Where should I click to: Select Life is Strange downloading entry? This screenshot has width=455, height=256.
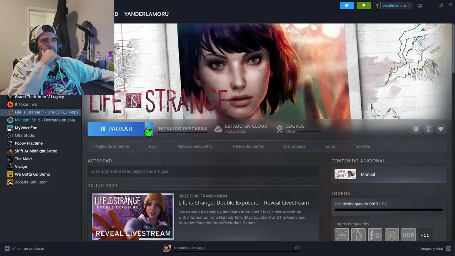(x=41, y=112)
